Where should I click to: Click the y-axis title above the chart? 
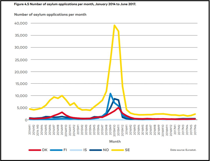(x=50, y=14)
